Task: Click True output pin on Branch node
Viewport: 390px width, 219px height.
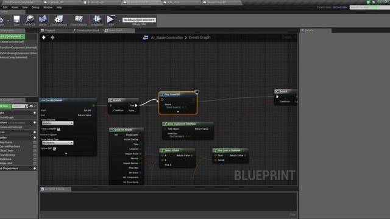Action: pos(136,105)
